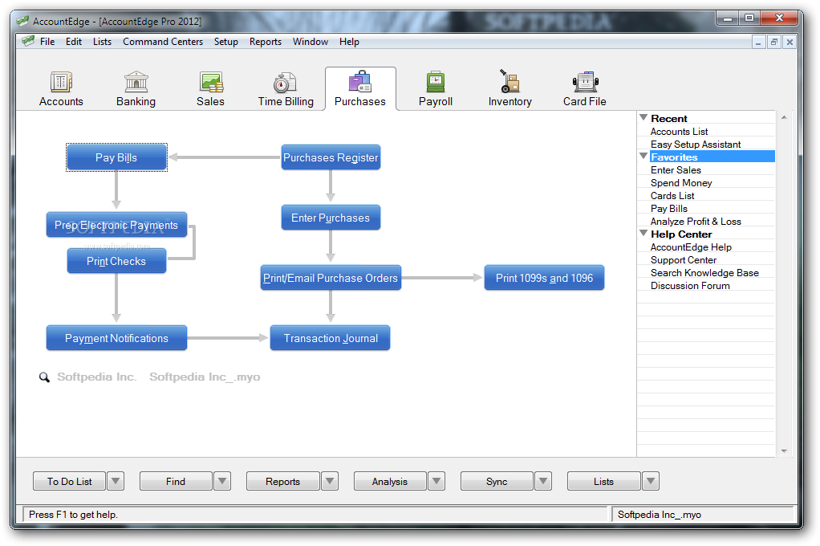
Task: Click Enter Purchases button
Action: pyautogui.click(x=331, y=218)
